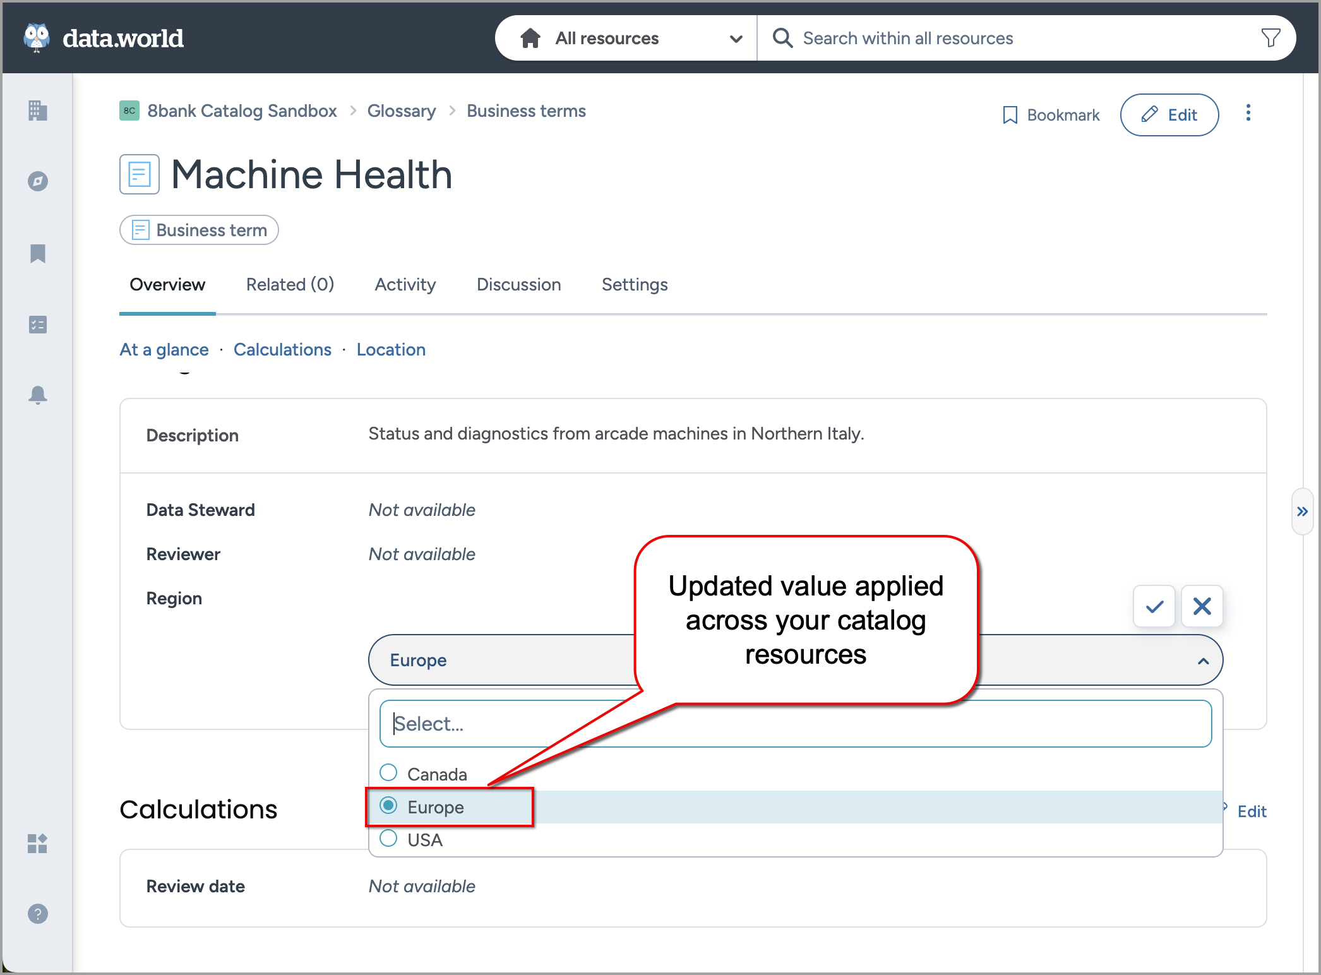The width and height of the screenshot is (1321, 975).
Task: Click the Business term type chip
Action: [199, 230]
